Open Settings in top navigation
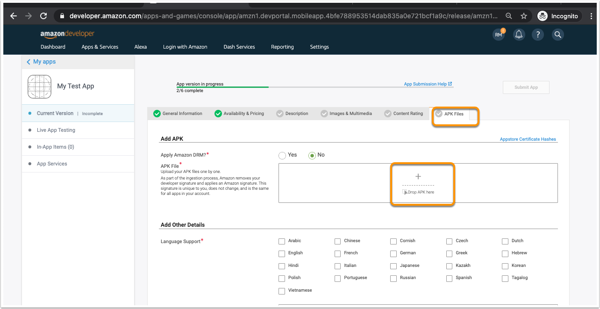This screenshot has width=600, height=309. [x=319, y=47]
